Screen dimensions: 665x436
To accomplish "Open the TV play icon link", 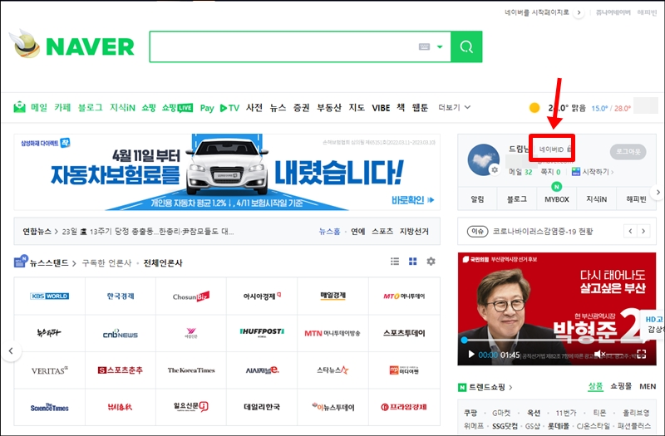I will coord(229,108).
